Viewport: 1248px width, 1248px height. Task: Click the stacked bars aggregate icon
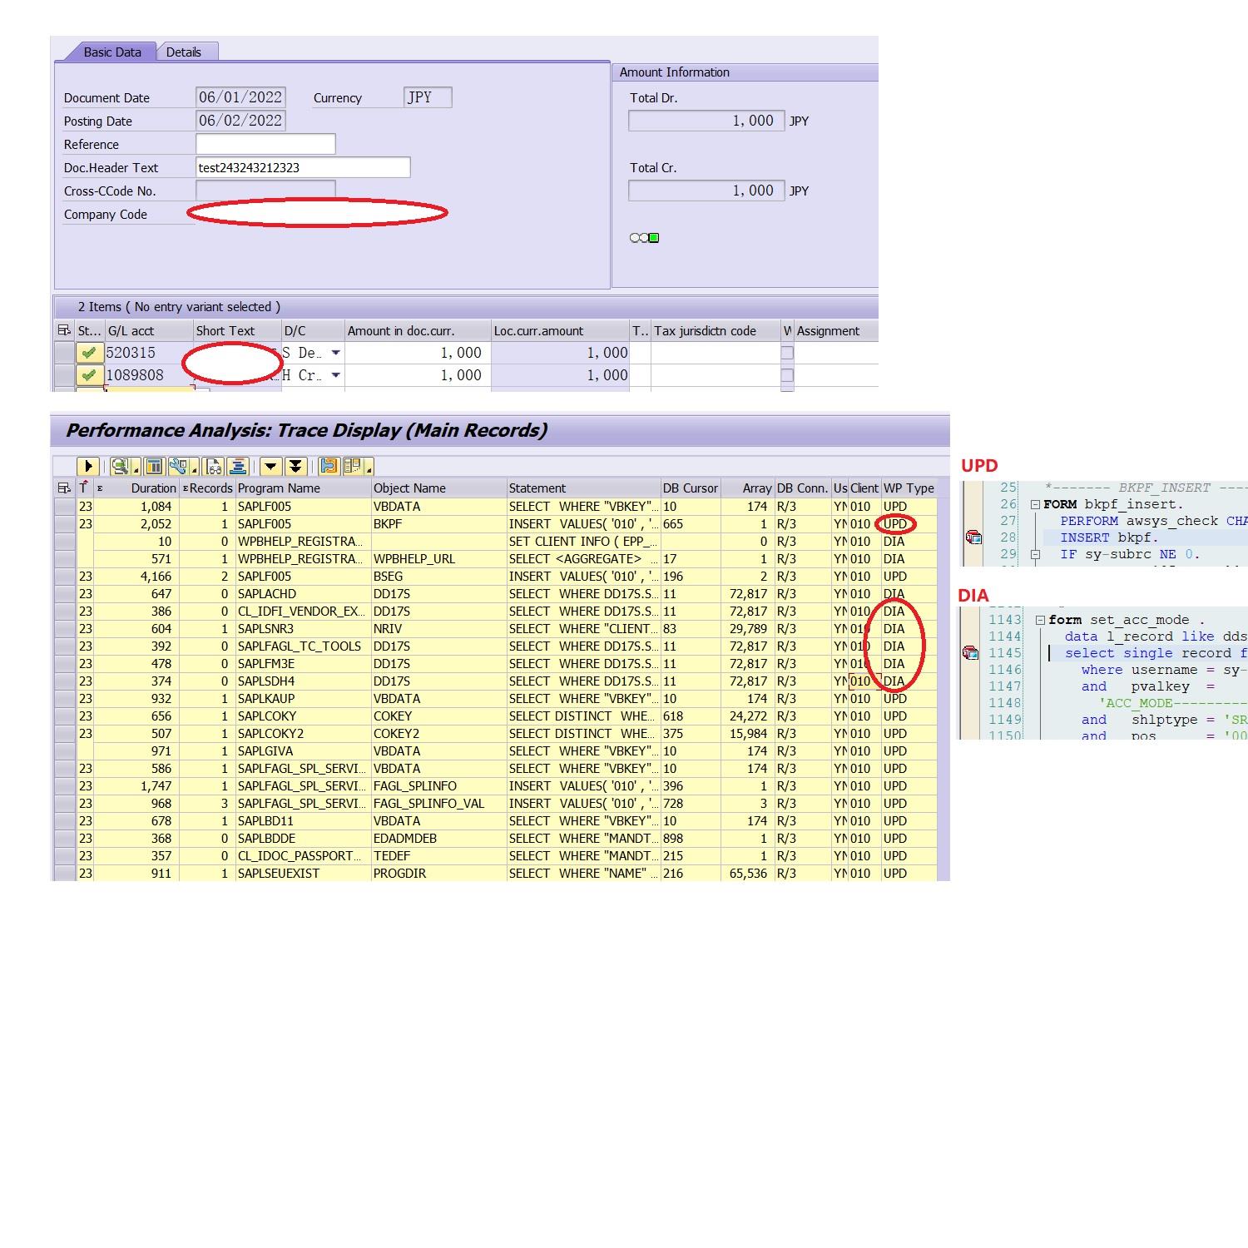[238, 466]
